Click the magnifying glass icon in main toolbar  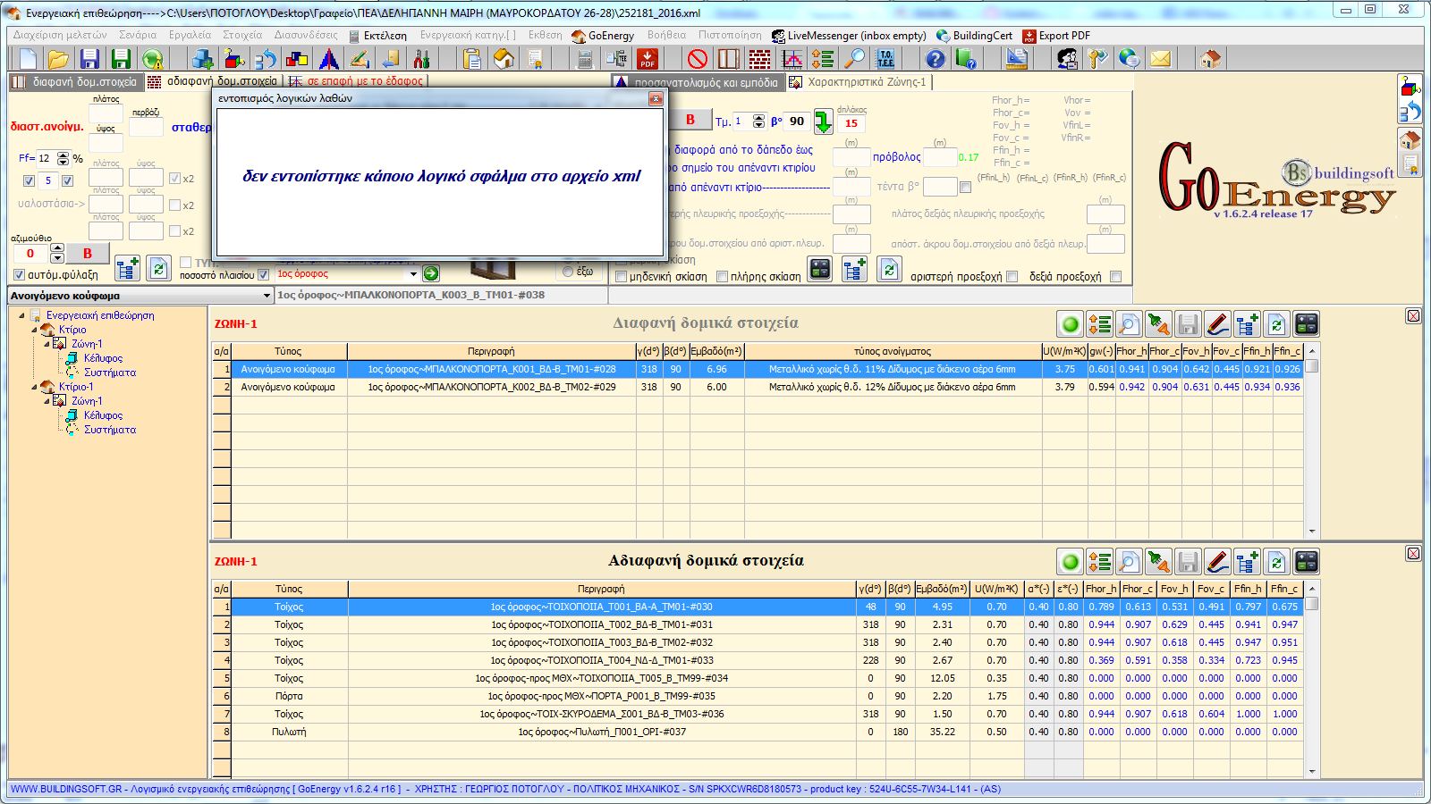(x=856, y=59)
